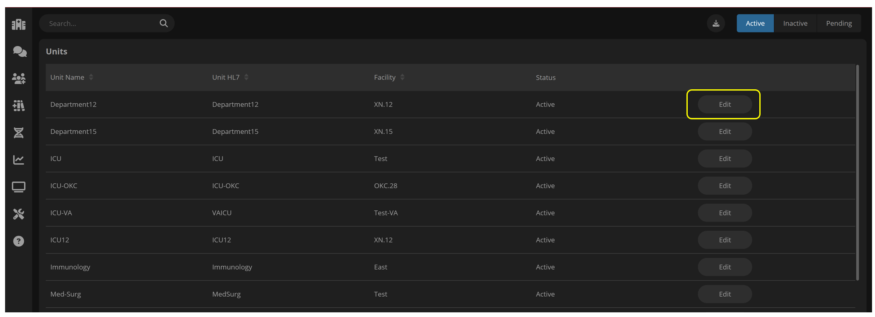Switch to the Inactive filter tab
This screenshot has height=317, width=875.
click(x=795, y=23)
